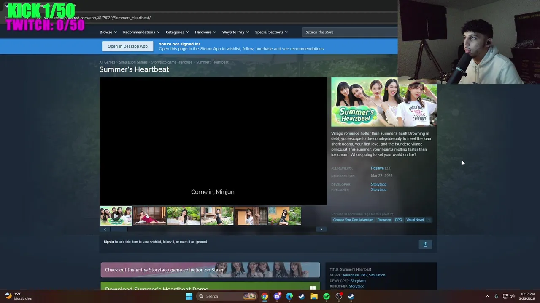
Task: Click the share icon button
Action: 425,245
